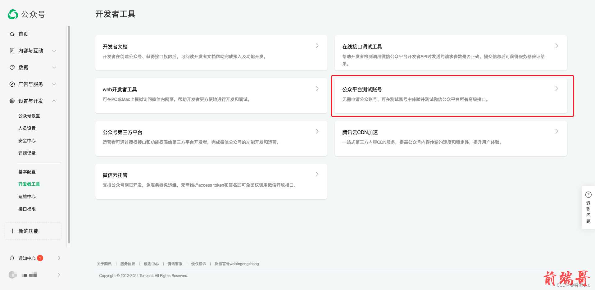Expand the 内容与互动 menu chevron
595x290 pixels.
click(54, 51)
